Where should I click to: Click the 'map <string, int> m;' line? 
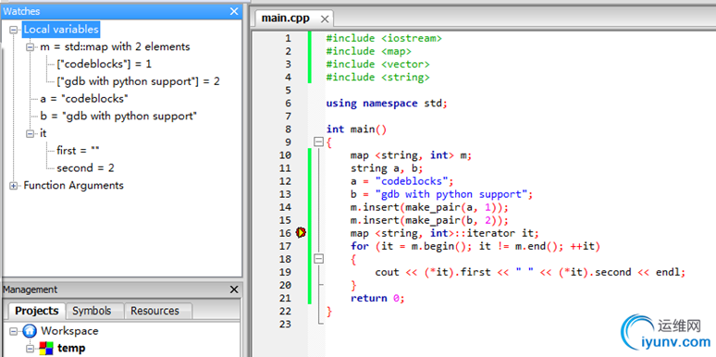[x=411, y=155]
